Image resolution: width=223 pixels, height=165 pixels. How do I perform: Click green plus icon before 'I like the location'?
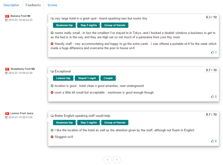coord(52,130)
